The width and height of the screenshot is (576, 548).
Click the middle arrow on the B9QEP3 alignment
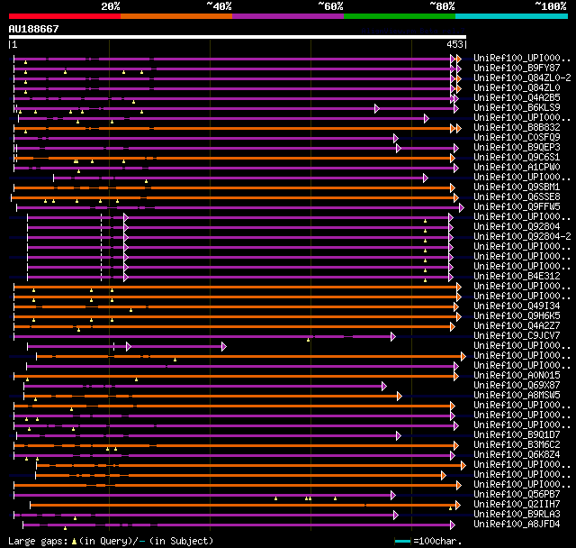[x=399, y=148]
